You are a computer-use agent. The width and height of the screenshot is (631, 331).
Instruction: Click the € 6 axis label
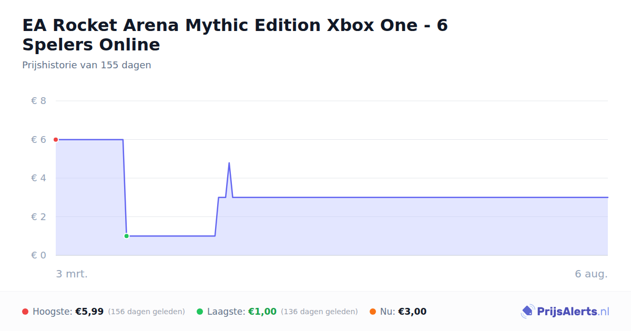tap(38, 140)
